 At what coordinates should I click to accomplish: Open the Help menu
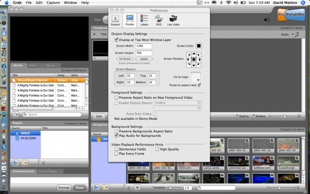85,3
